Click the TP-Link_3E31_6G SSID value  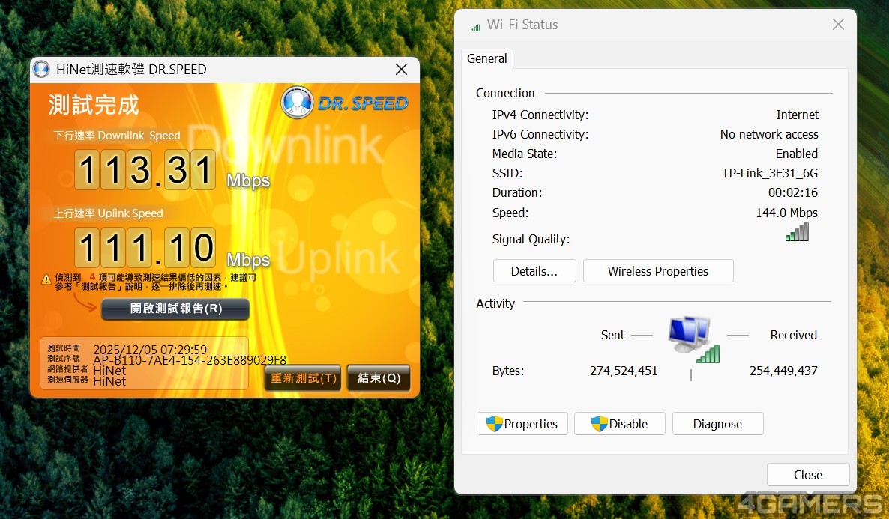point(769,173)
